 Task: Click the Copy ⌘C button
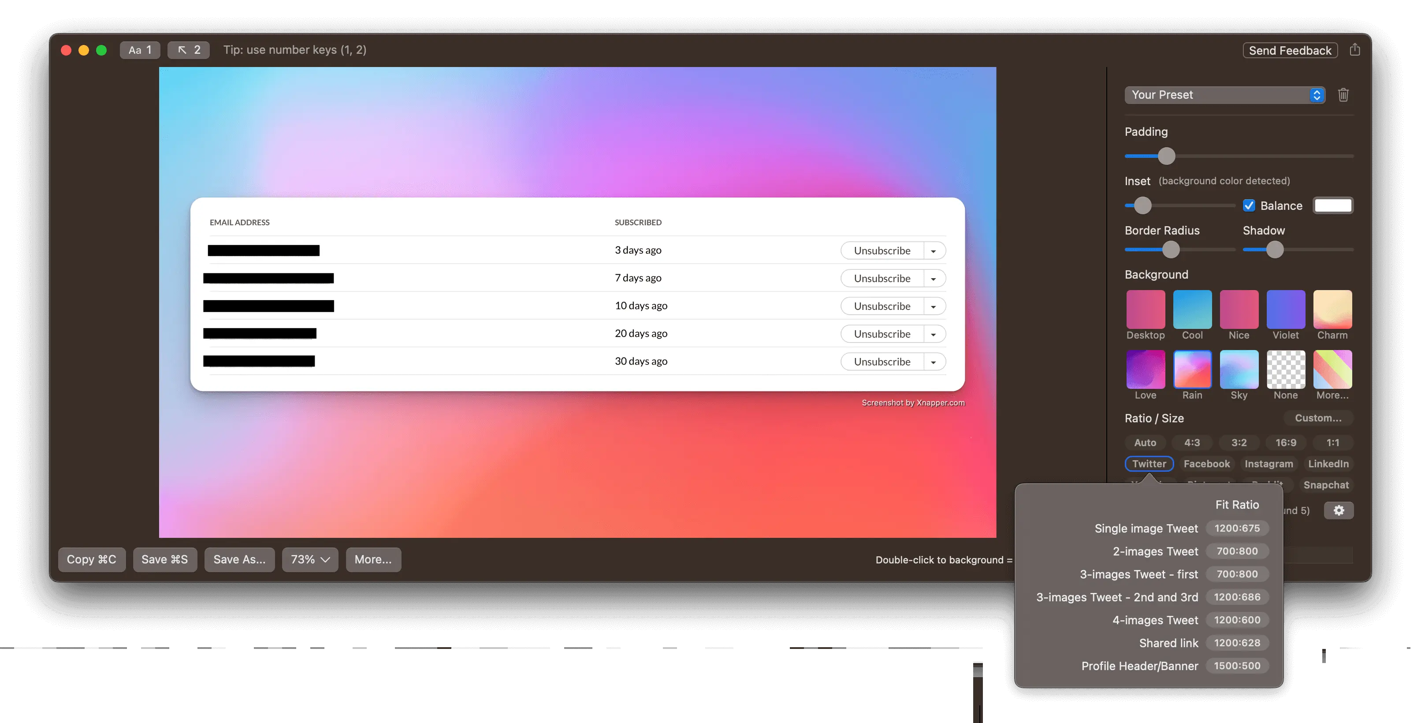click(x=92, y=559)
